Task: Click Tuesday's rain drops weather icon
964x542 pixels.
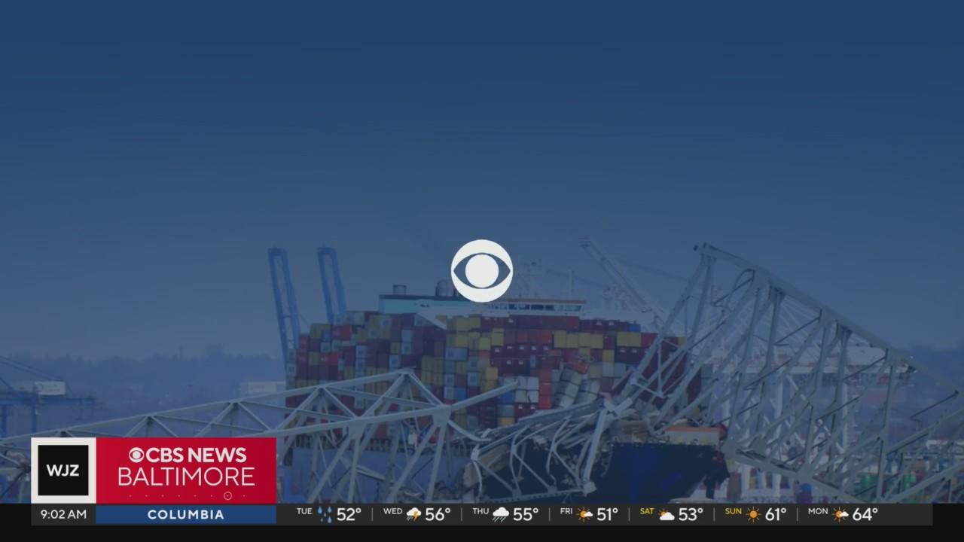Action: [x=325, y=515]
